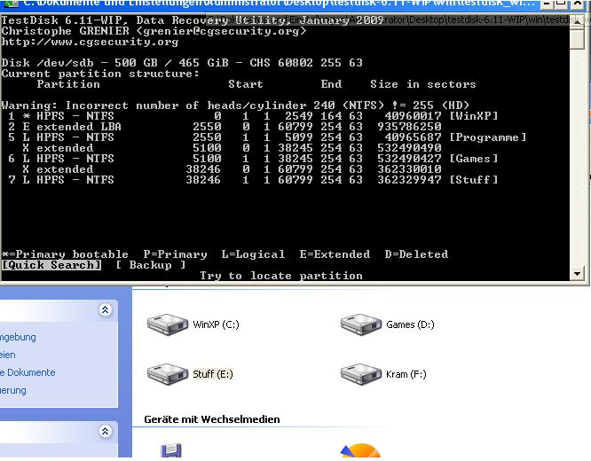Open the Games (D:) drive icon
This screenshot has height=461, width=591.
361,324
